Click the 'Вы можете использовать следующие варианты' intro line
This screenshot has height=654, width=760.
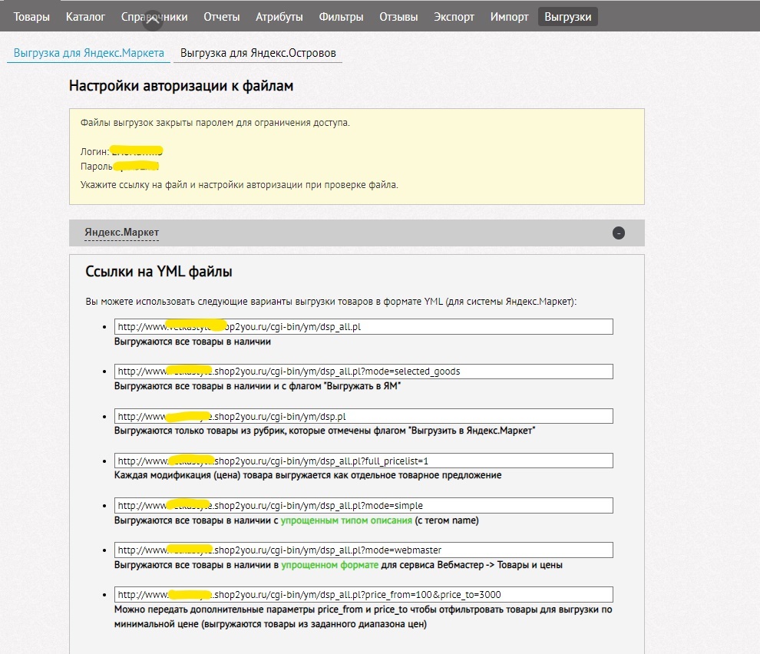click(331, 302)
